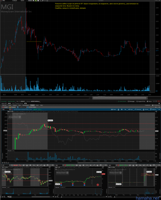This screenshot has height=200, width=161.
Task: Open the Help main tab
Action: [42, 105]
